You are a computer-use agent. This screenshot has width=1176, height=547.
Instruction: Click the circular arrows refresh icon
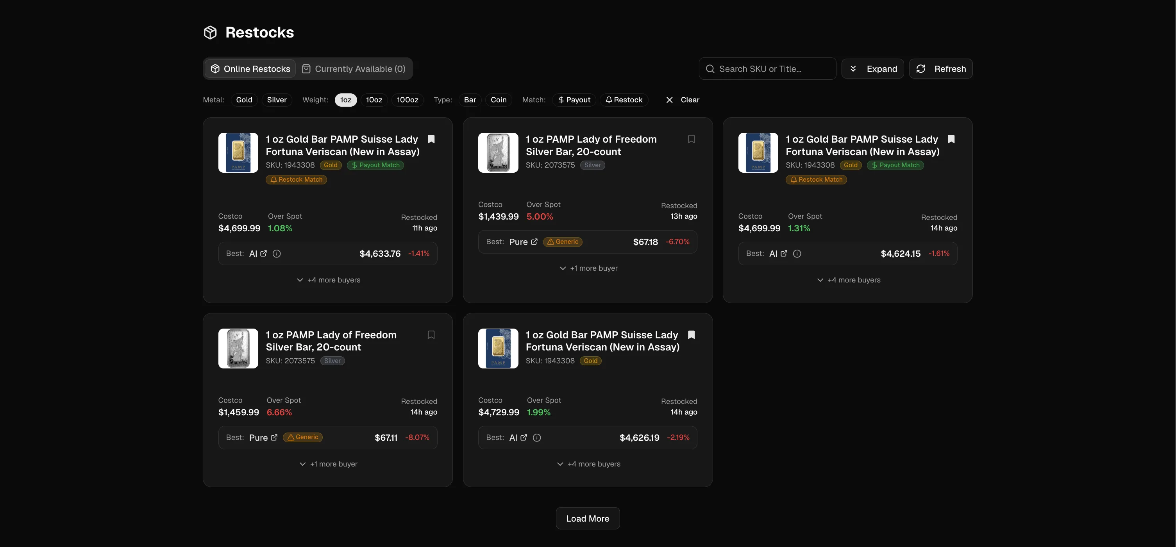pos(921,69)
